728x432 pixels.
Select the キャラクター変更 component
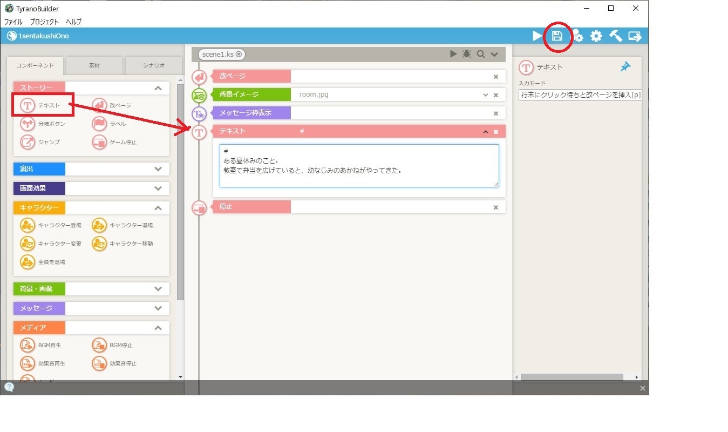click(51, 244)
